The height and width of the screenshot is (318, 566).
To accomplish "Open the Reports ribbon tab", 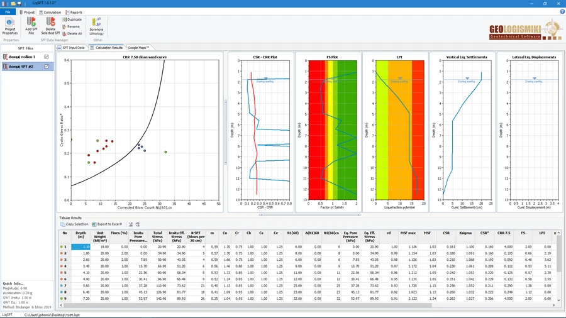I will click(74, 12).
